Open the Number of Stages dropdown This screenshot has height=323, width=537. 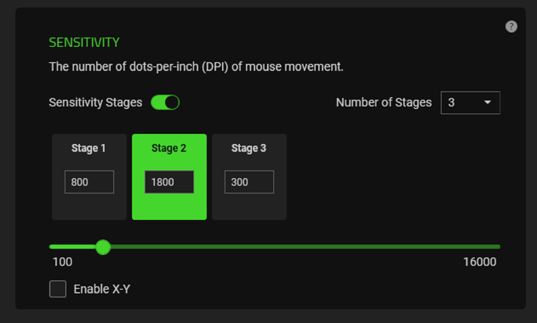470,103
